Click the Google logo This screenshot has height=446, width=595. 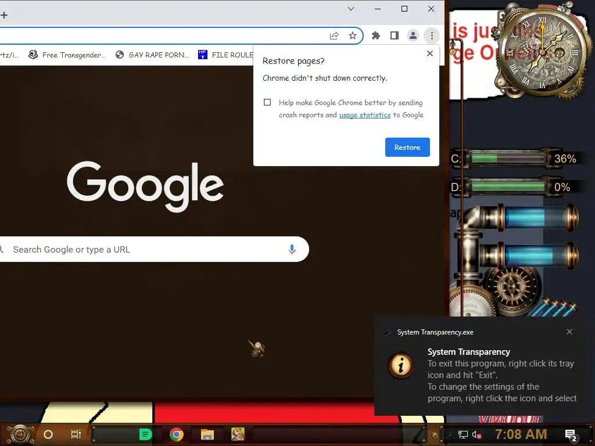pos(145,185)
